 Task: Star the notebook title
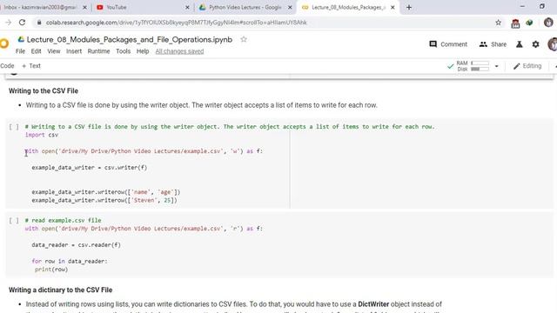[x=244, y=39]
